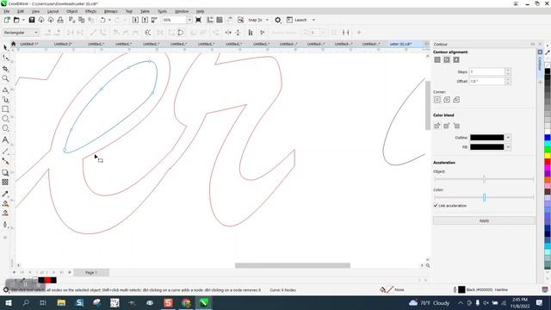Screen dimensions: 551x310
Task: Click the Outline black color swatch
Action: 486,138
